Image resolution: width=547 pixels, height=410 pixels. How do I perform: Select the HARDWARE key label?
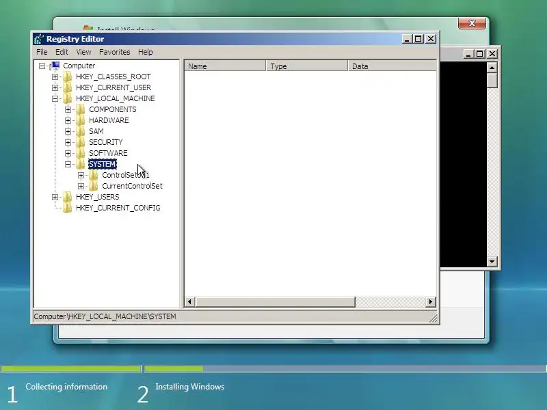[x=109, y=120]
